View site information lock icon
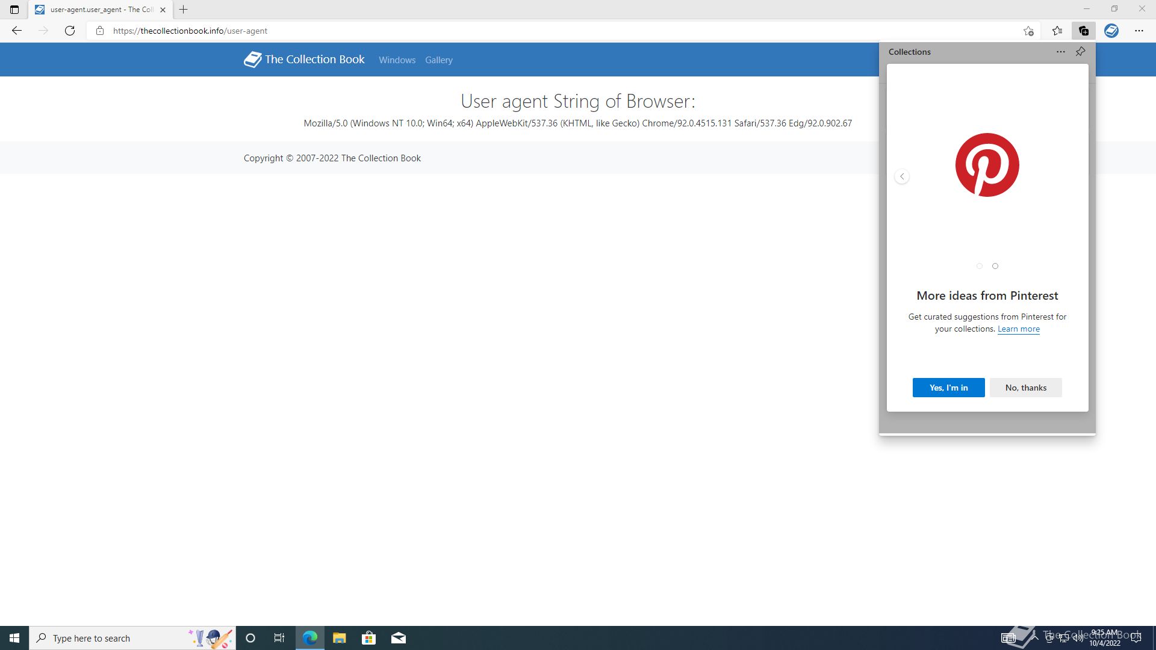The height and width of the screenshot is (650, 1156). point(100,31)
